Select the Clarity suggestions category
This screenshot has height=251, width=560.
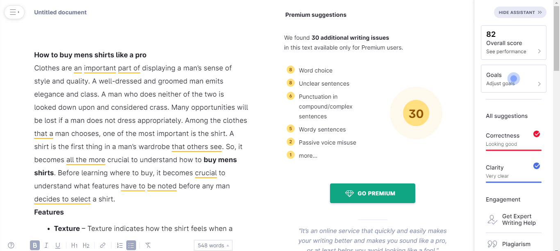514,171
